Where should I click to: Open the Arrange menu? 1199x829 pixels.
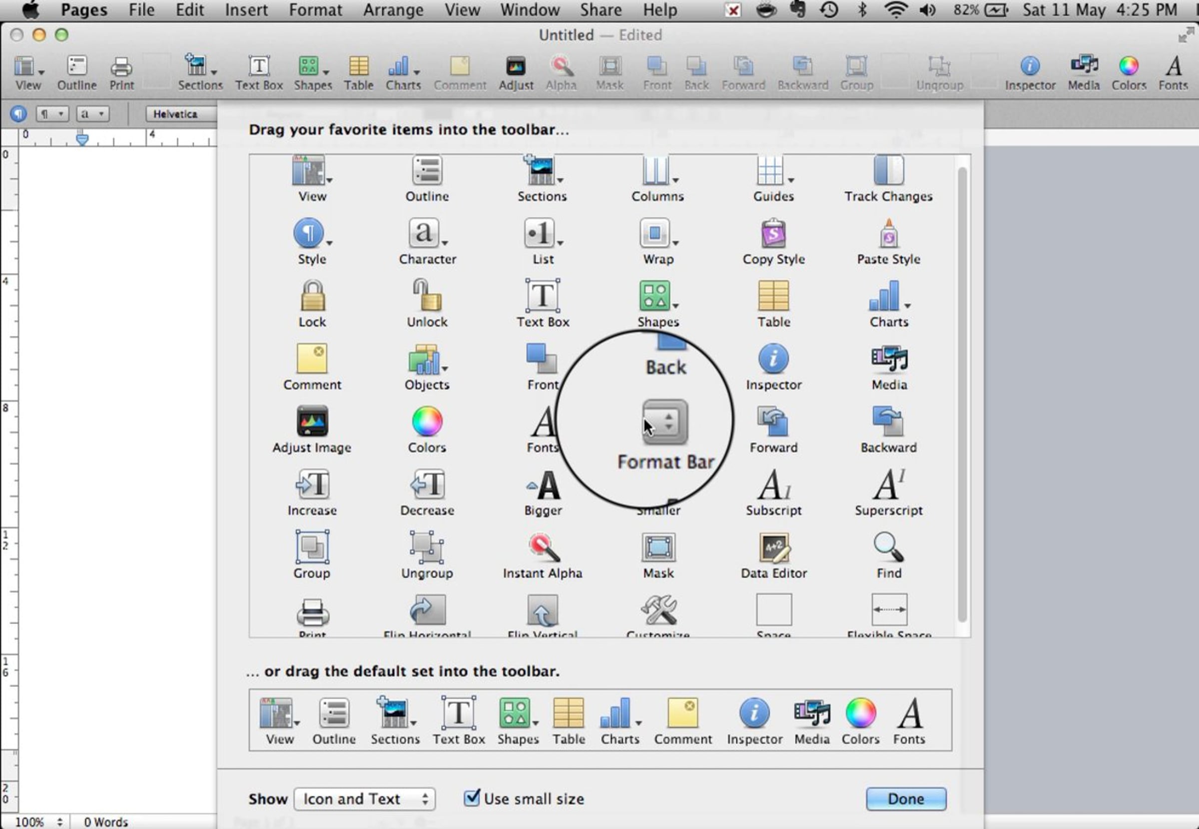pos(393,10)
